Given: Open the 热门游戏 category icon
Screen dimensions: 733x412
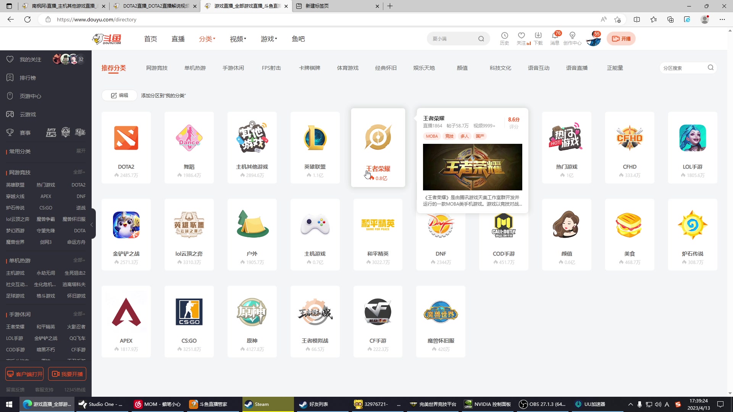Looking at the screenshot, I should (567, 137).
